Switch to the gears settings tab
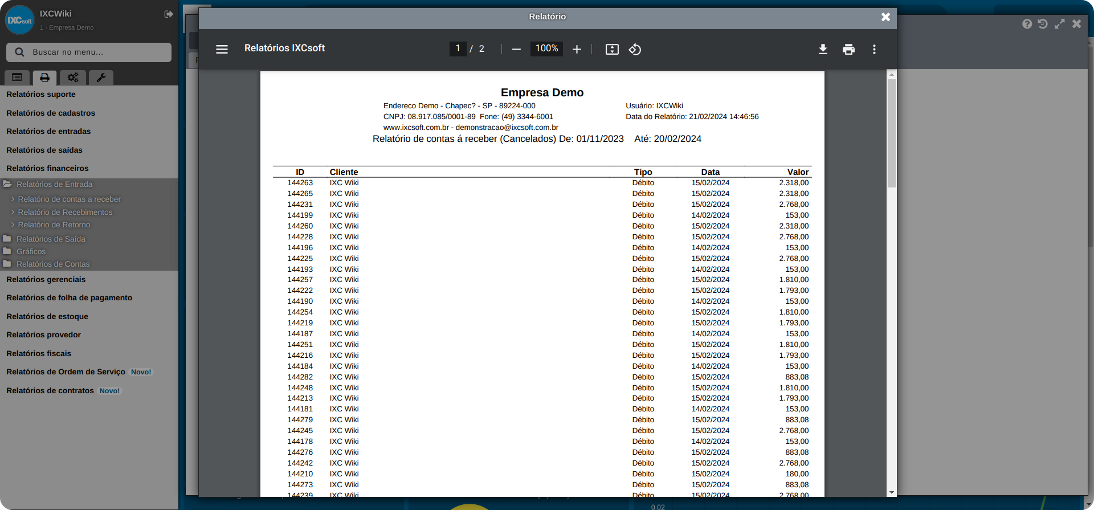The image size is (1094, 510). click(x=73, y=77)
